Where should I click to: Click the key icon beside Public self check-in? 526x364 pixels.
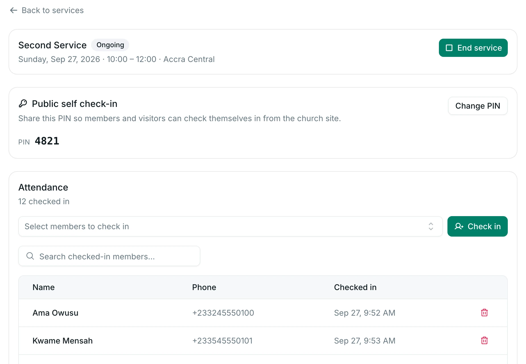23,104
